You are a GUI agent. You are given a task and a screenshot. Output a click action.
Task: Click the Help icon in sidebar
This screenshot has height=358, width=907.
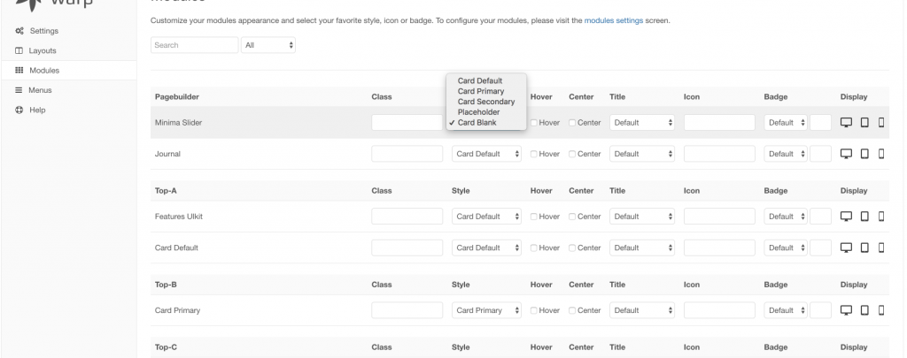pyautogui.click(x=19, y=110)
